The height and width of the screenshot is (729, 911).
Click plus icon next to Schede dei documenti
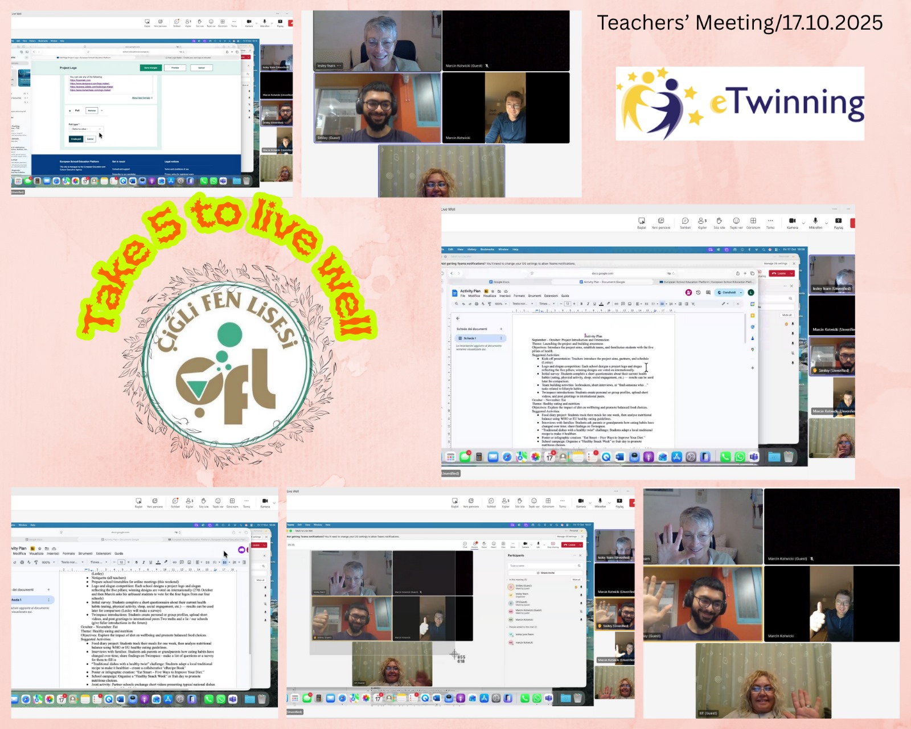501,329
